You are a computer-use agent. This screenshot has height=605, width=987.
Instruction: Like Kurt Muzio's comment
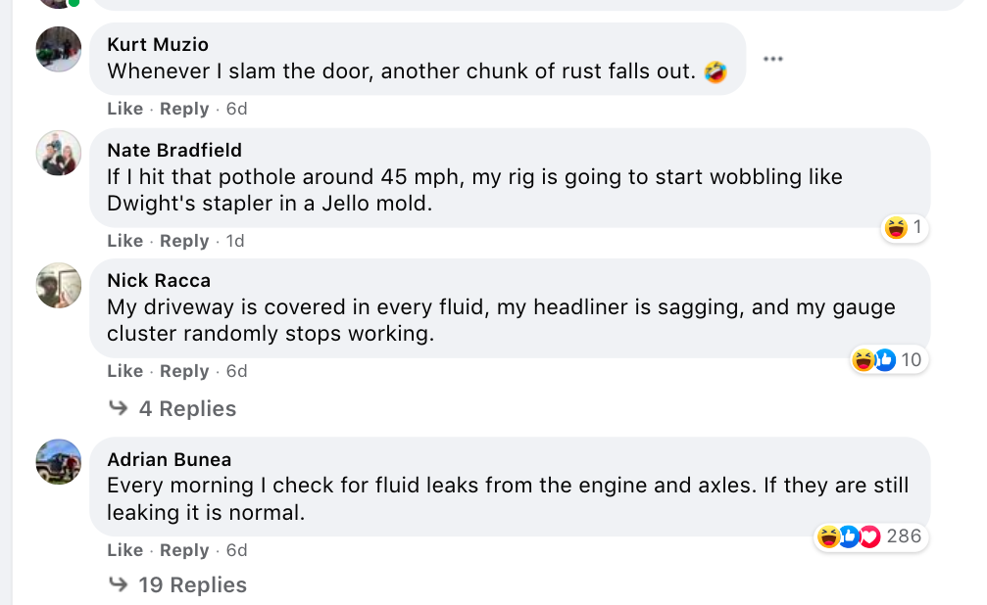[x=124, y=109]
